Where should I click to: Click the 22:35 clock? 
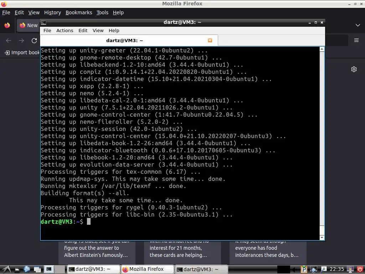tap(337, 269)
